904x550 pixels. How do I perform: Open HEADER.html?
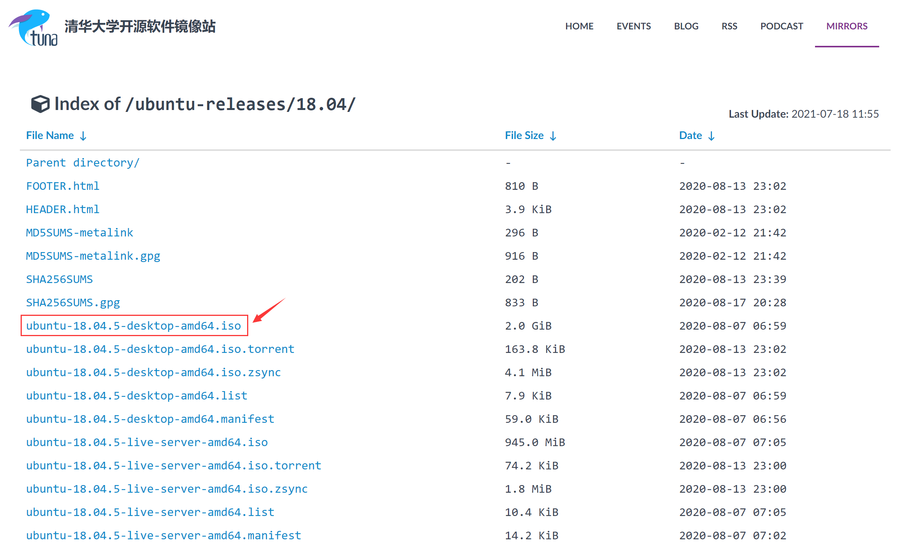(x=63, y=209)
